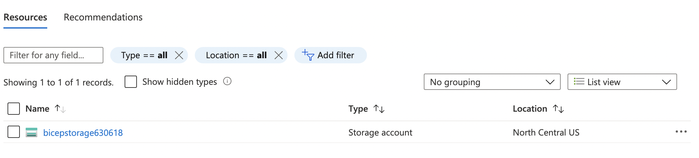Screen dimensions: 699x158
Task: Click the Show hidden types info icon
Action: tap(227, 81)
